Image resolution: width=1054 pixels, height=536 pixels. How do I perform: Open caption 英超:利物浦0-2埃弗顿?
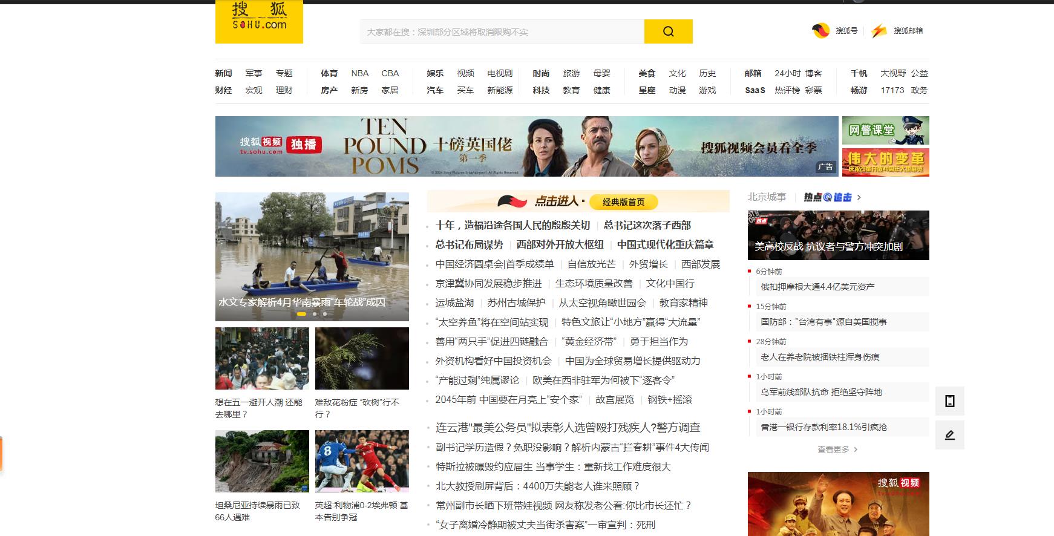point(361,511)
